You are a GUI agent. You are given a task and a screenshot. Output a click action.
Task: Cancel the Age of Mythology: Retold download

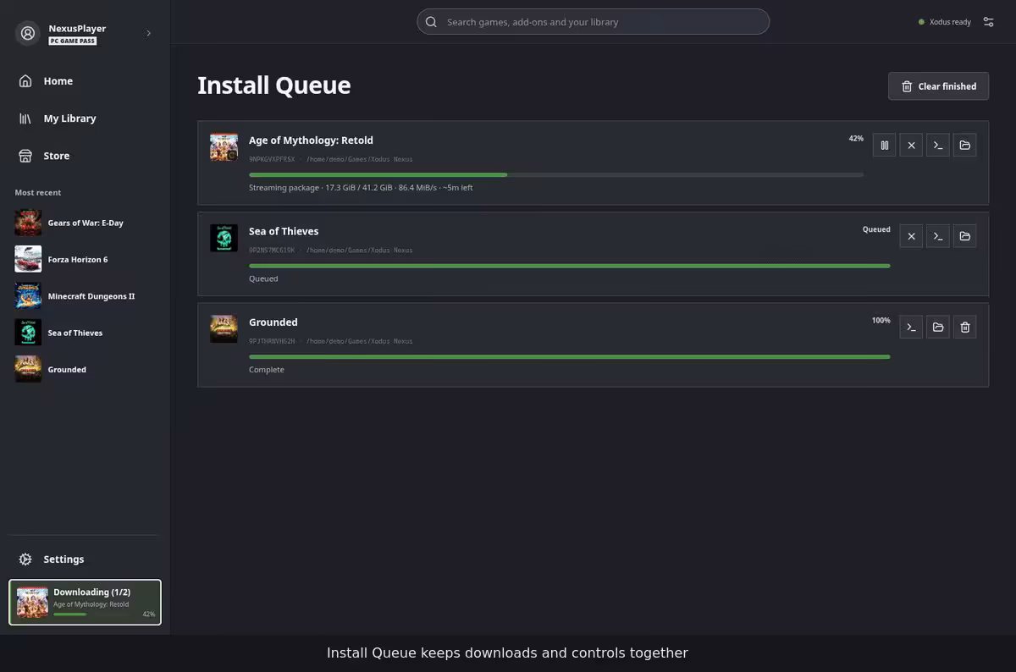point(911,146)
